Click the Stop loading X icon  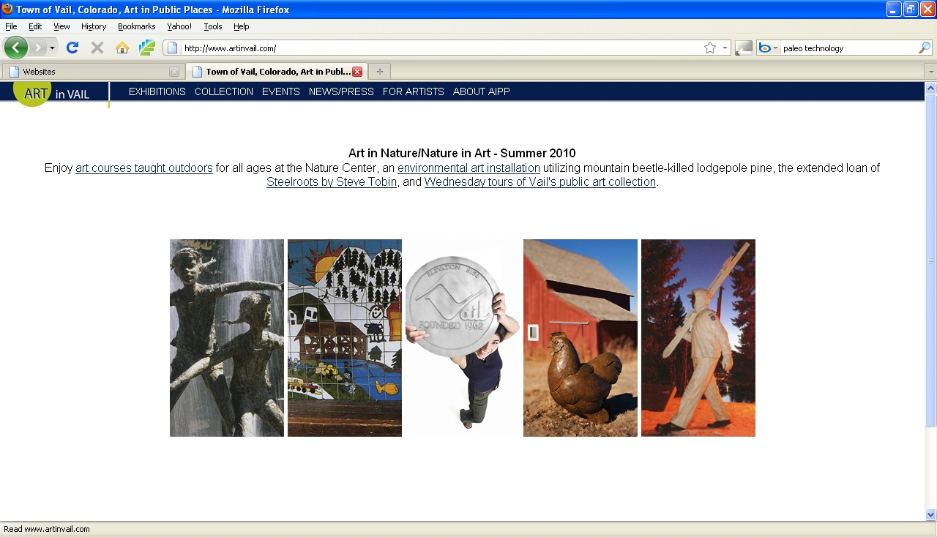coord(97,48)
